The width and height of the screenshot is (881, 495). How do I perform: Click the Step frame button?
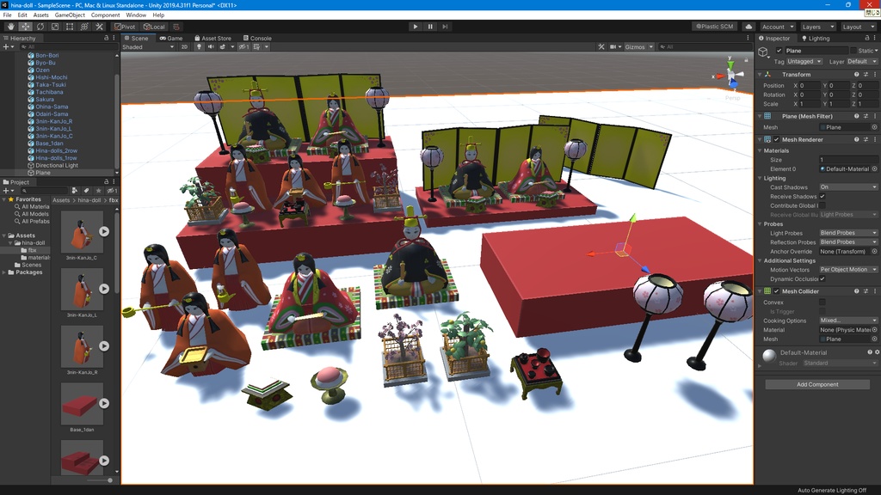tap(445, 27)
